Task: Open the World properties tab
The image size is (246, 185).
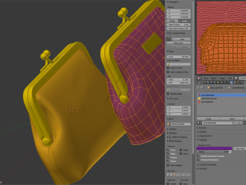Action: (x=215, y=82)
